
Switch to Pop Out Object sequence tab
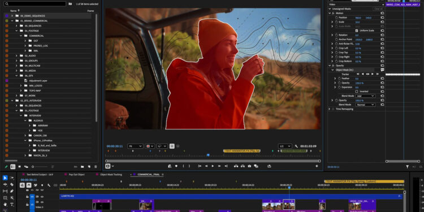[x=77, y=175]
